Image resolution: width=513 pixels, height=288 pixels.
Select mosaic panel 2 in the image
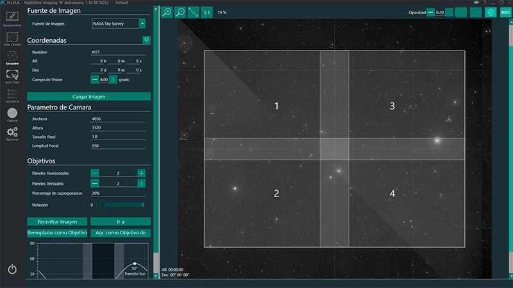click(x=276, y=193)
